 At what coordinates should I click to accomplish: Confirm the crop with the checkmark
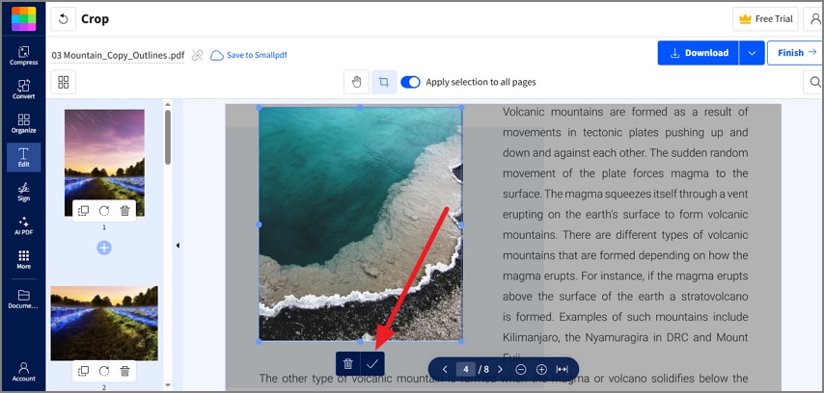[x=372, y=363]
